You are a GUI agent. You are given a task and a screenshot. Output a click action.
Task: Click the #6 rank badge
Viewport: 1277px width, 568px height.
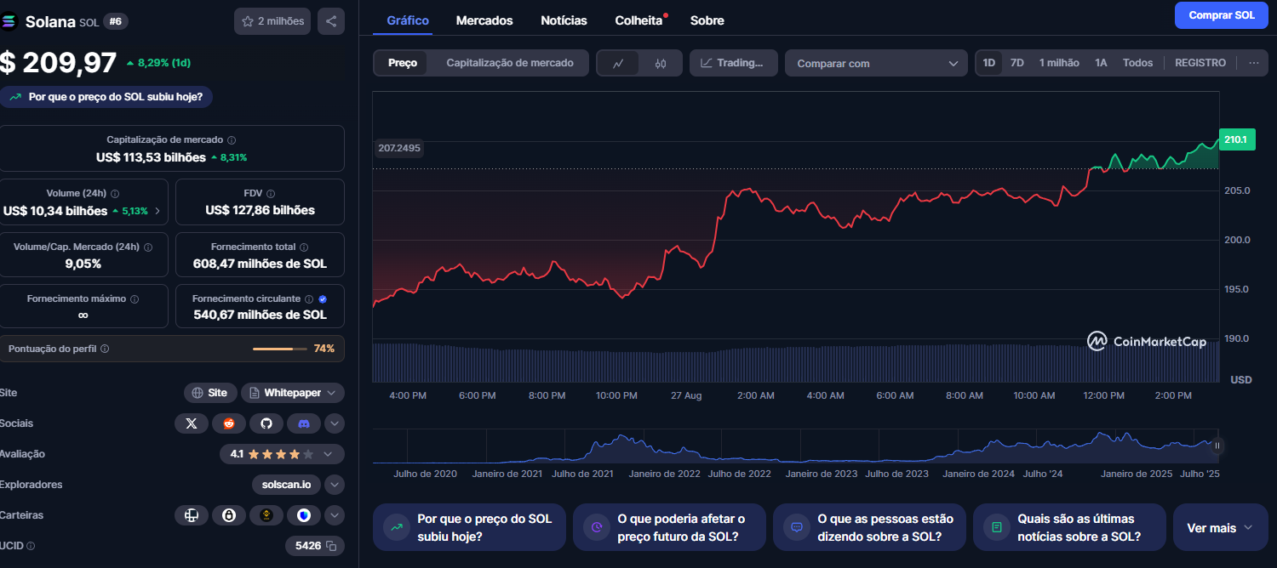point(116,21)
